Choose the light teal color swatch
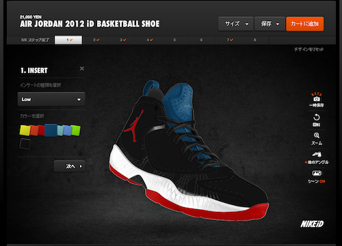Image resolution: width=342 pixels, height=246 pixels. click(x=60, y=131)
